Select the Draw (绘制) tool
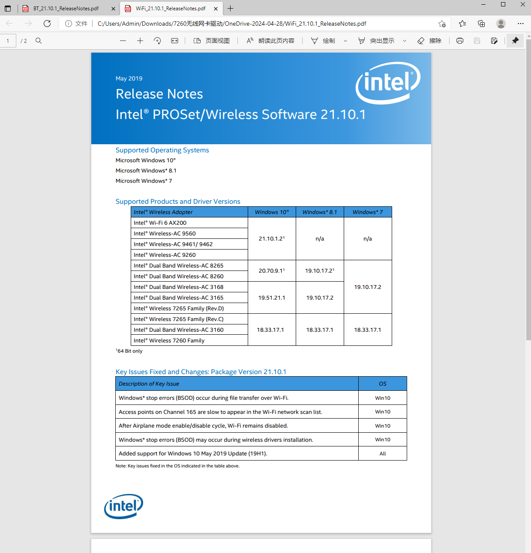This screenshot has width=531, height=553. pyautogui.click(x=323, y=41)
